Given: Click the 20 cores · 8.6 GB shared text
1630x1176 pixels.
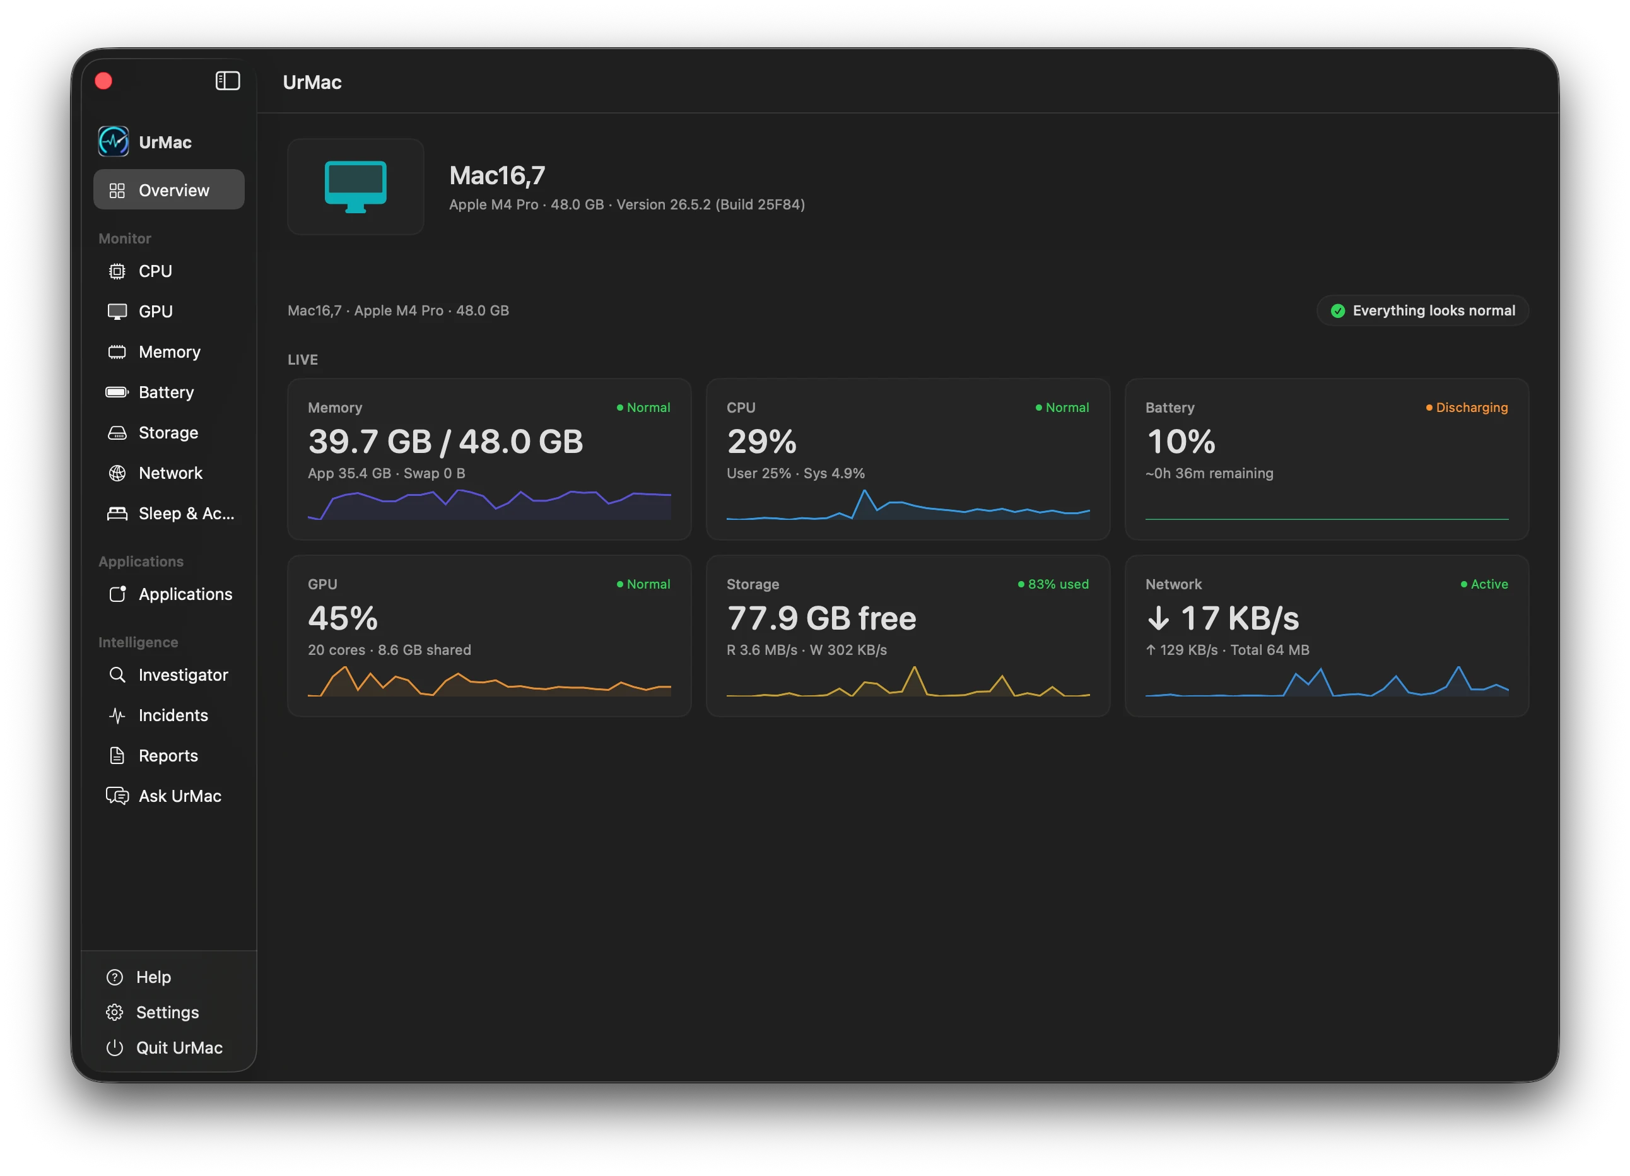Looking at the screenshot, I should 390,650.
